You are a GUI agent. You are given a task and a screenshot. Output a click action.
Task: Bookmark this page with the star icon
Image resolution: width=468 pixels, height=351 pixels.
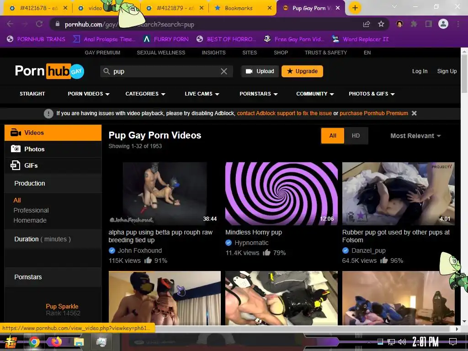click(x=381, y=24)
